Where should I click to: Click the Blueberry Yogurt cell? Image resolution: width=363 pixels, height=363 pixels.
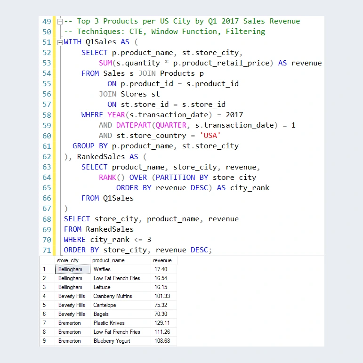121,341
